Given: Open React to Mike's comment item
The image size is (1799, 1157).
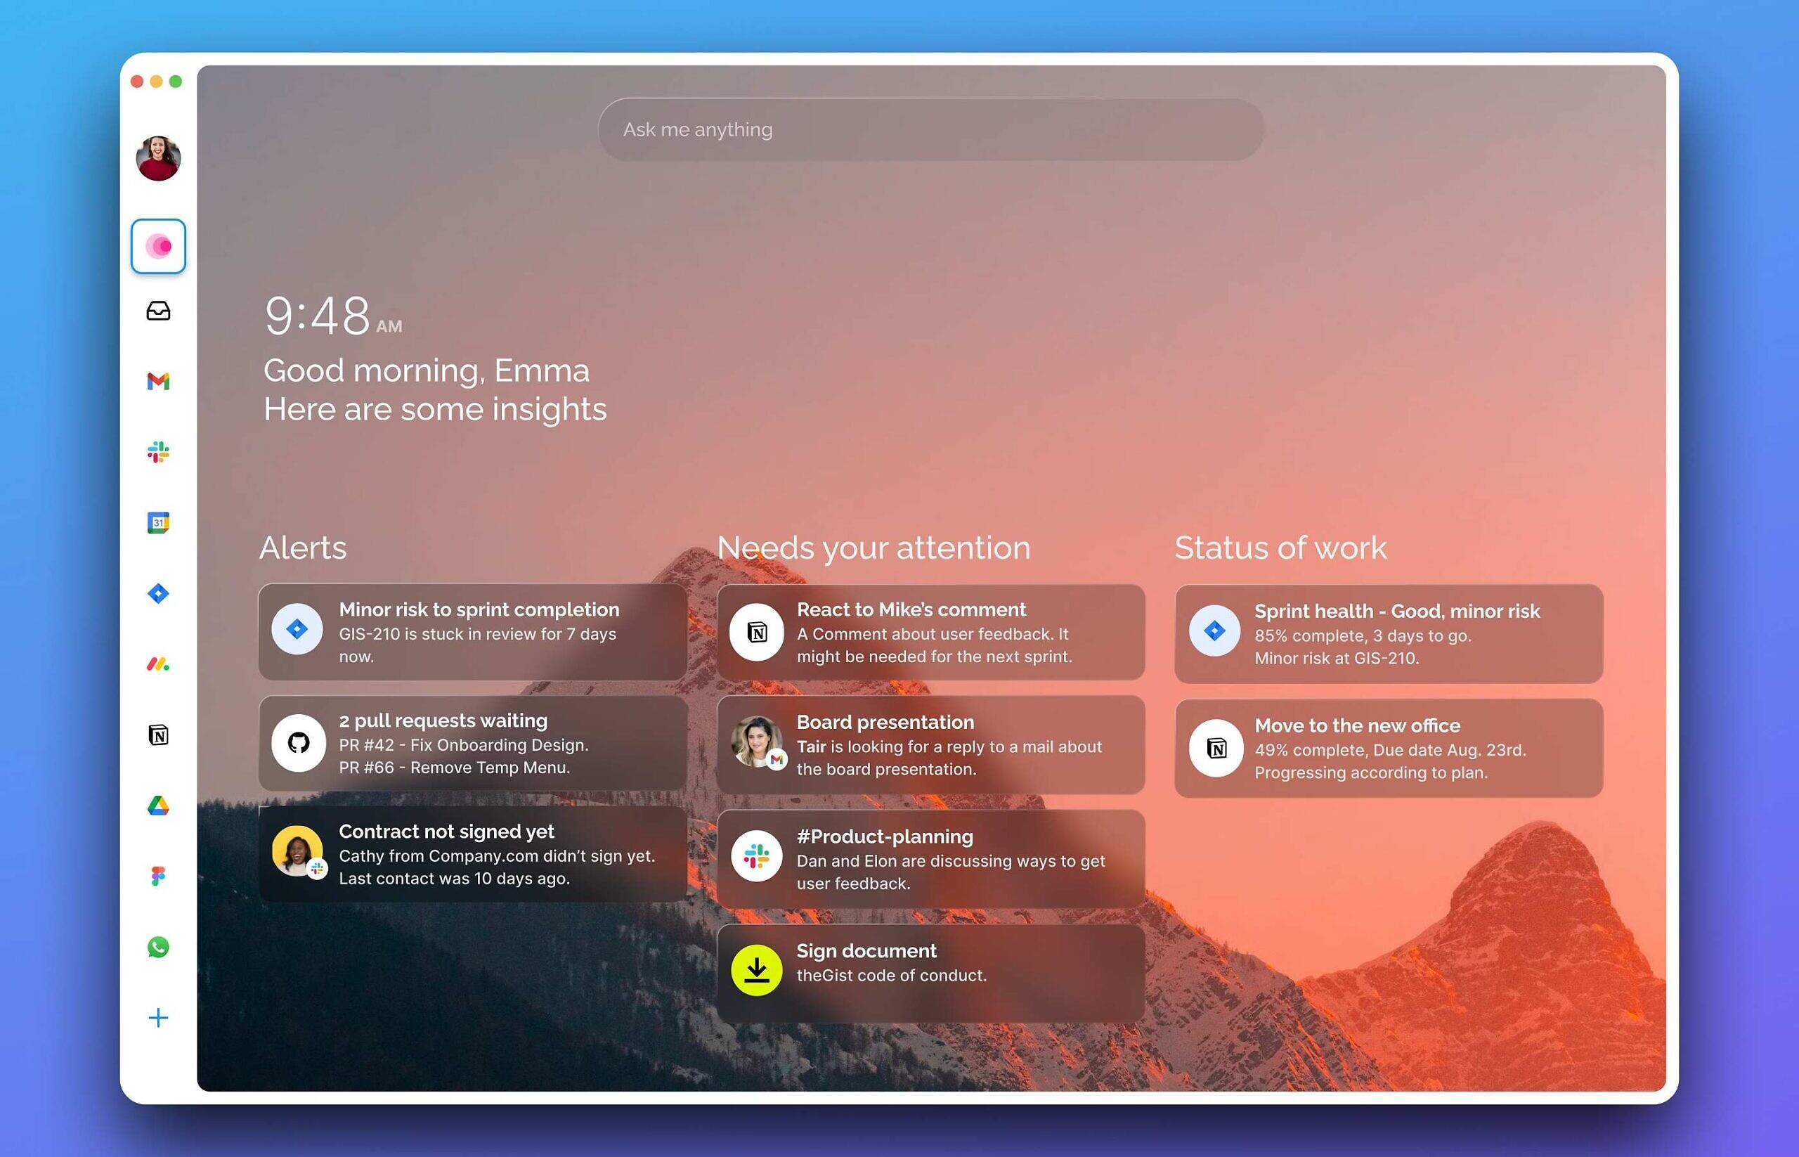Looking at the screenshot, I should click(x=930, y=632).
